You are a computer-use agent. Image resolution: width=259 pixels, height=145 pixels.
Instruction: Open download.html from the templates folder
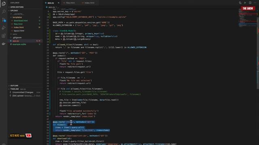coord(21,21)
